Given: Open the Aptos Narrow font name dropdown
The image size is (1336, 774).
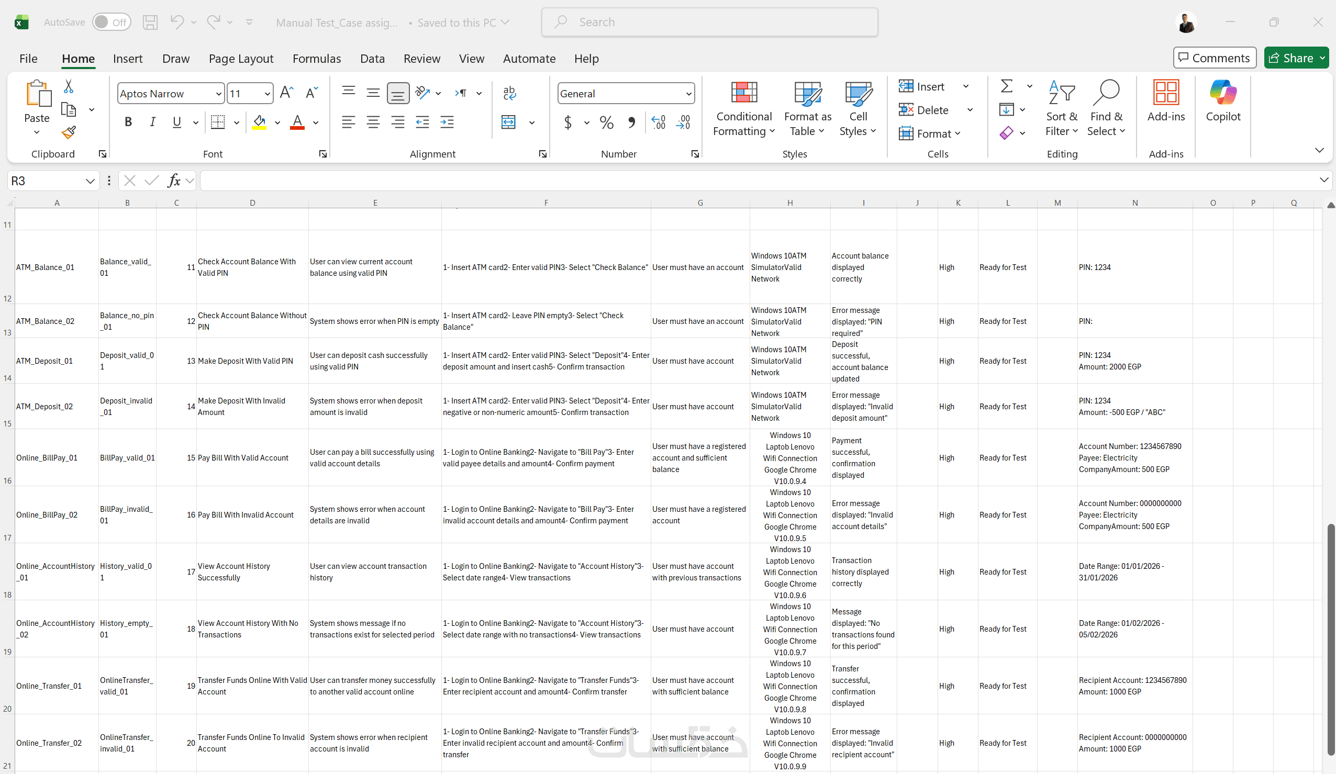Looking at the screenshot, I should pyautogui.click(x=218, y=94).
